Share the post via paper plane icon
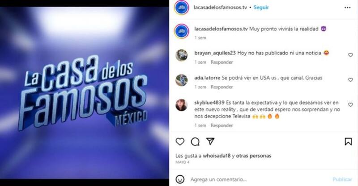The image size is (358, 186). pyautogui.click(x=210, y=141)
